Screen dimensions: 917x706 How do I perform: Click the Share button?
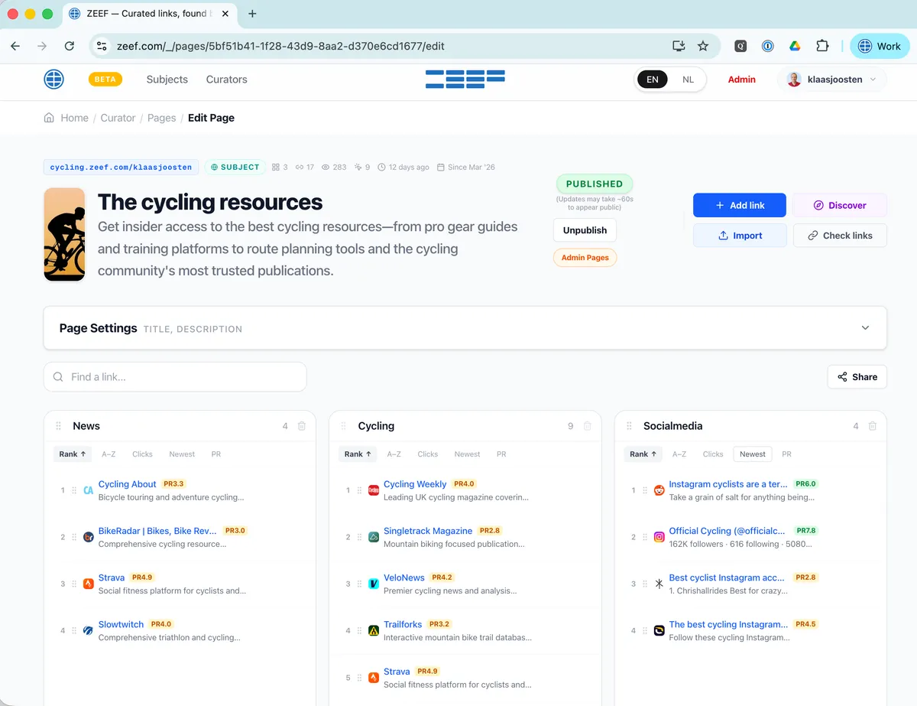[857, 376]
